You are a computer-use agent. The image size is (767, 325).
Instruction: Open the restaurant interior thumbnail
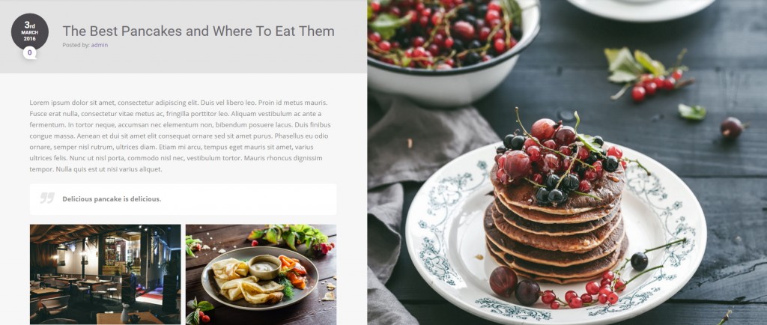[105, 274]
